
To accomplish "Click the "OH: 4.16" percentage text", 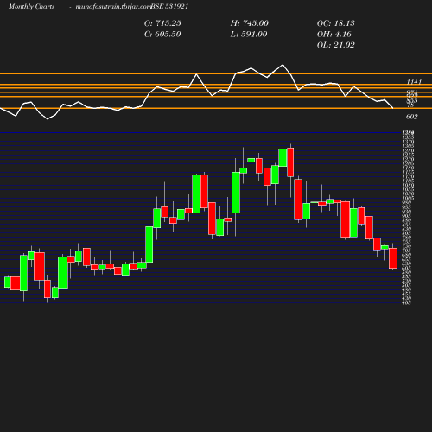I will point(334,35).
